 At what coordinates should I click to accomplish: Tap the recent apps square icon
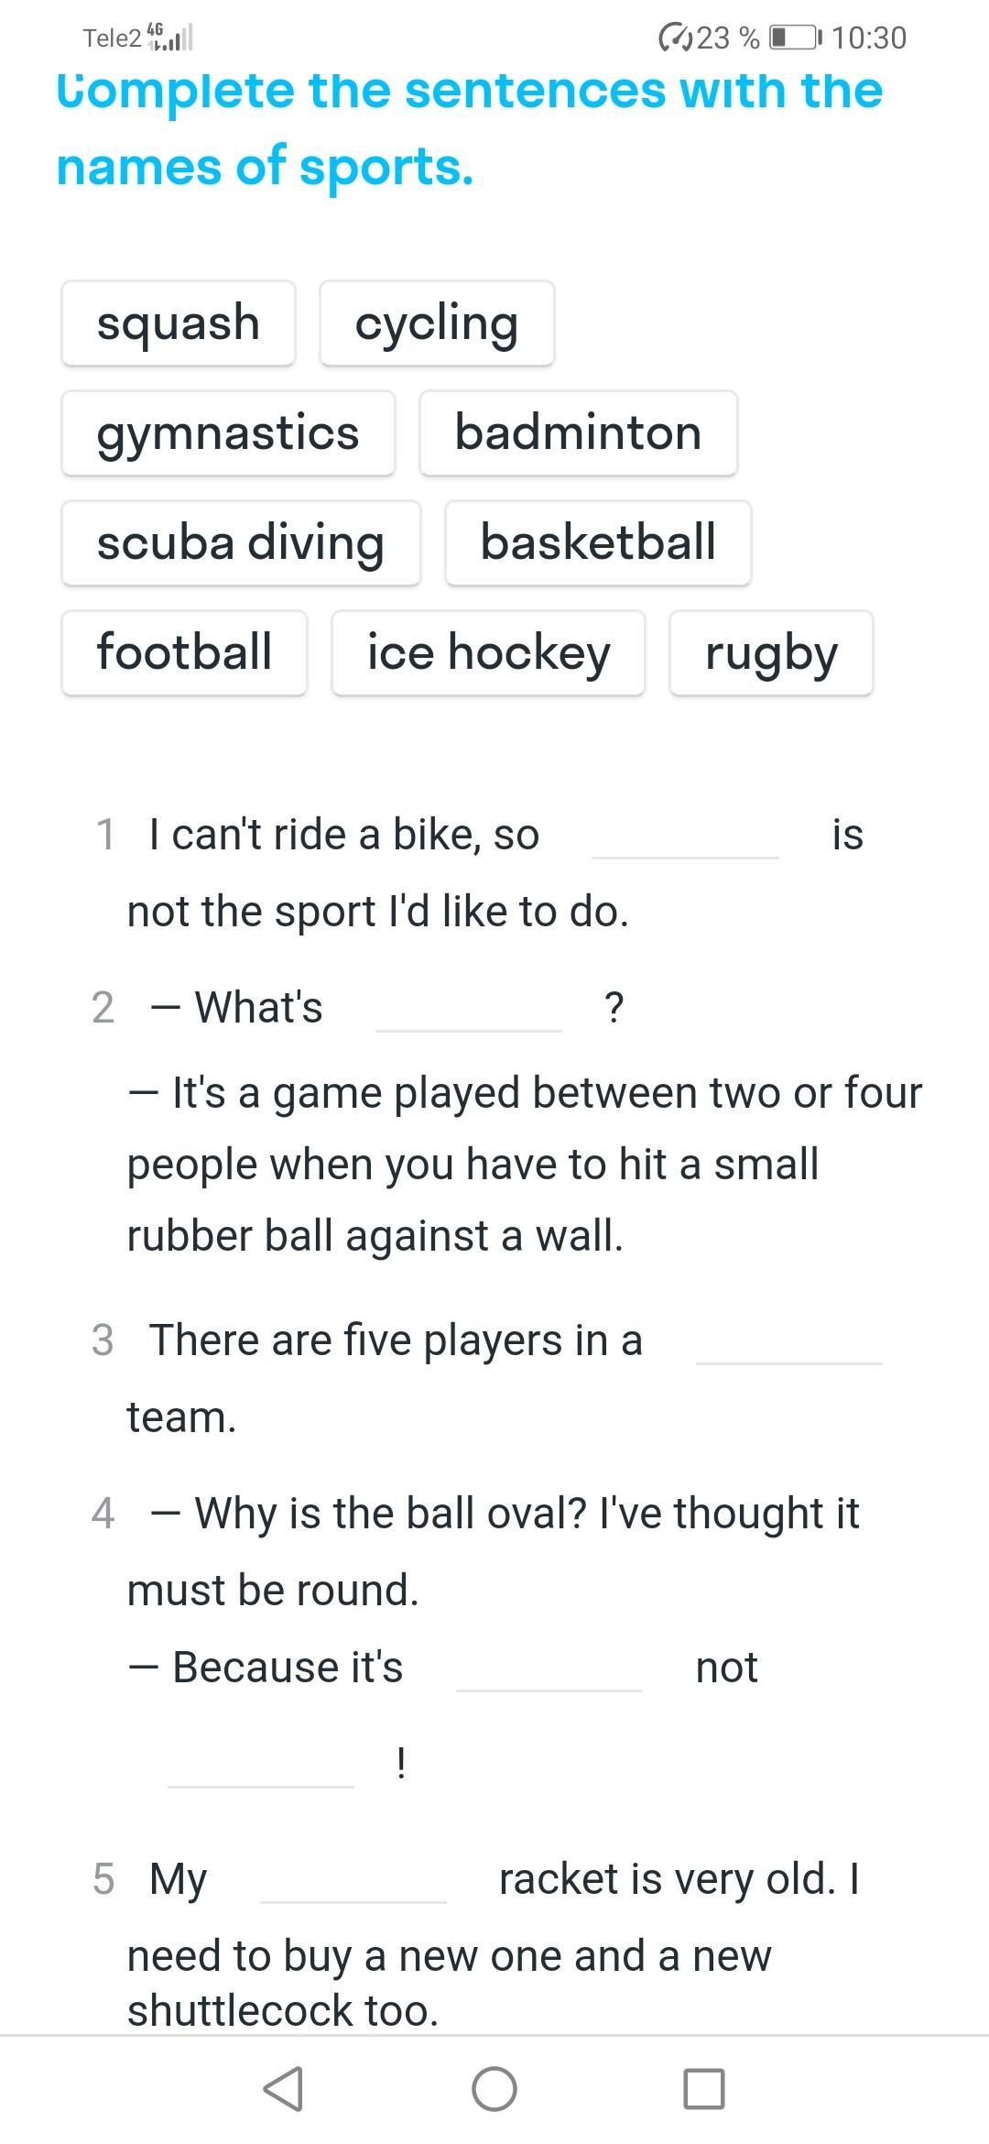pyautogui.click(x=704, y=2088)
